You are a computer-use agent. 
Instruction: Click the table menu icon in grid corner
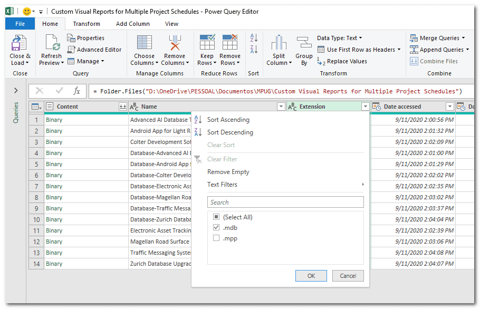[x=36, y=107]
